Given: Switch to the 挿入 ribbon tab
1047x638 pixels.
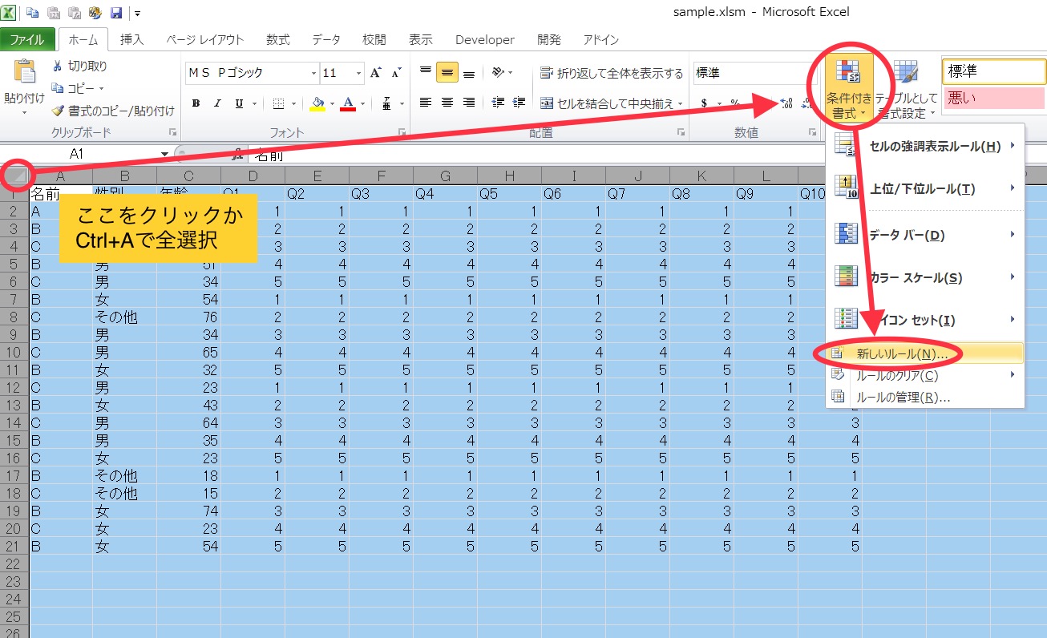Looking at the screenshot, I should point(131,39).
